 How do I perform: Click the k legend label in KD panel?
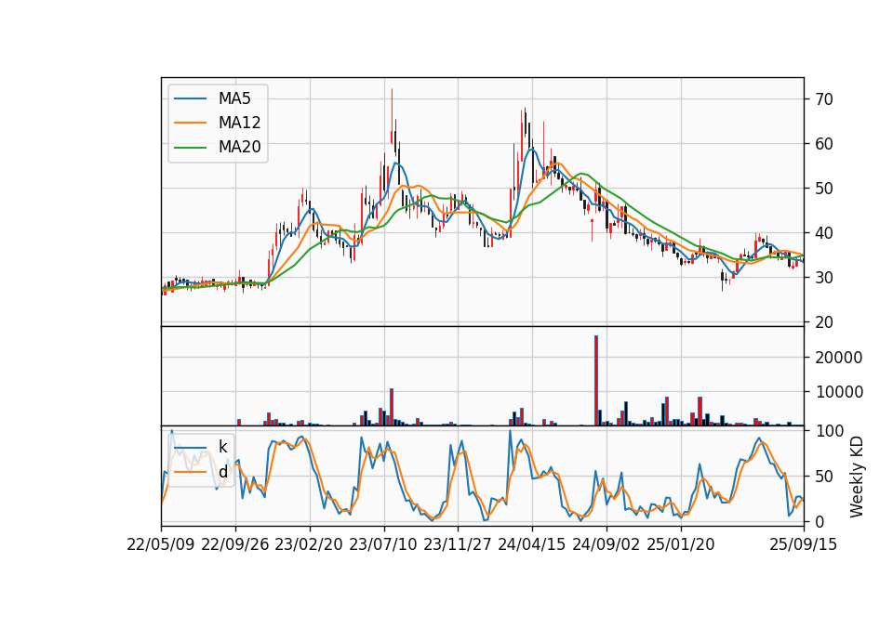click(222, 447)
